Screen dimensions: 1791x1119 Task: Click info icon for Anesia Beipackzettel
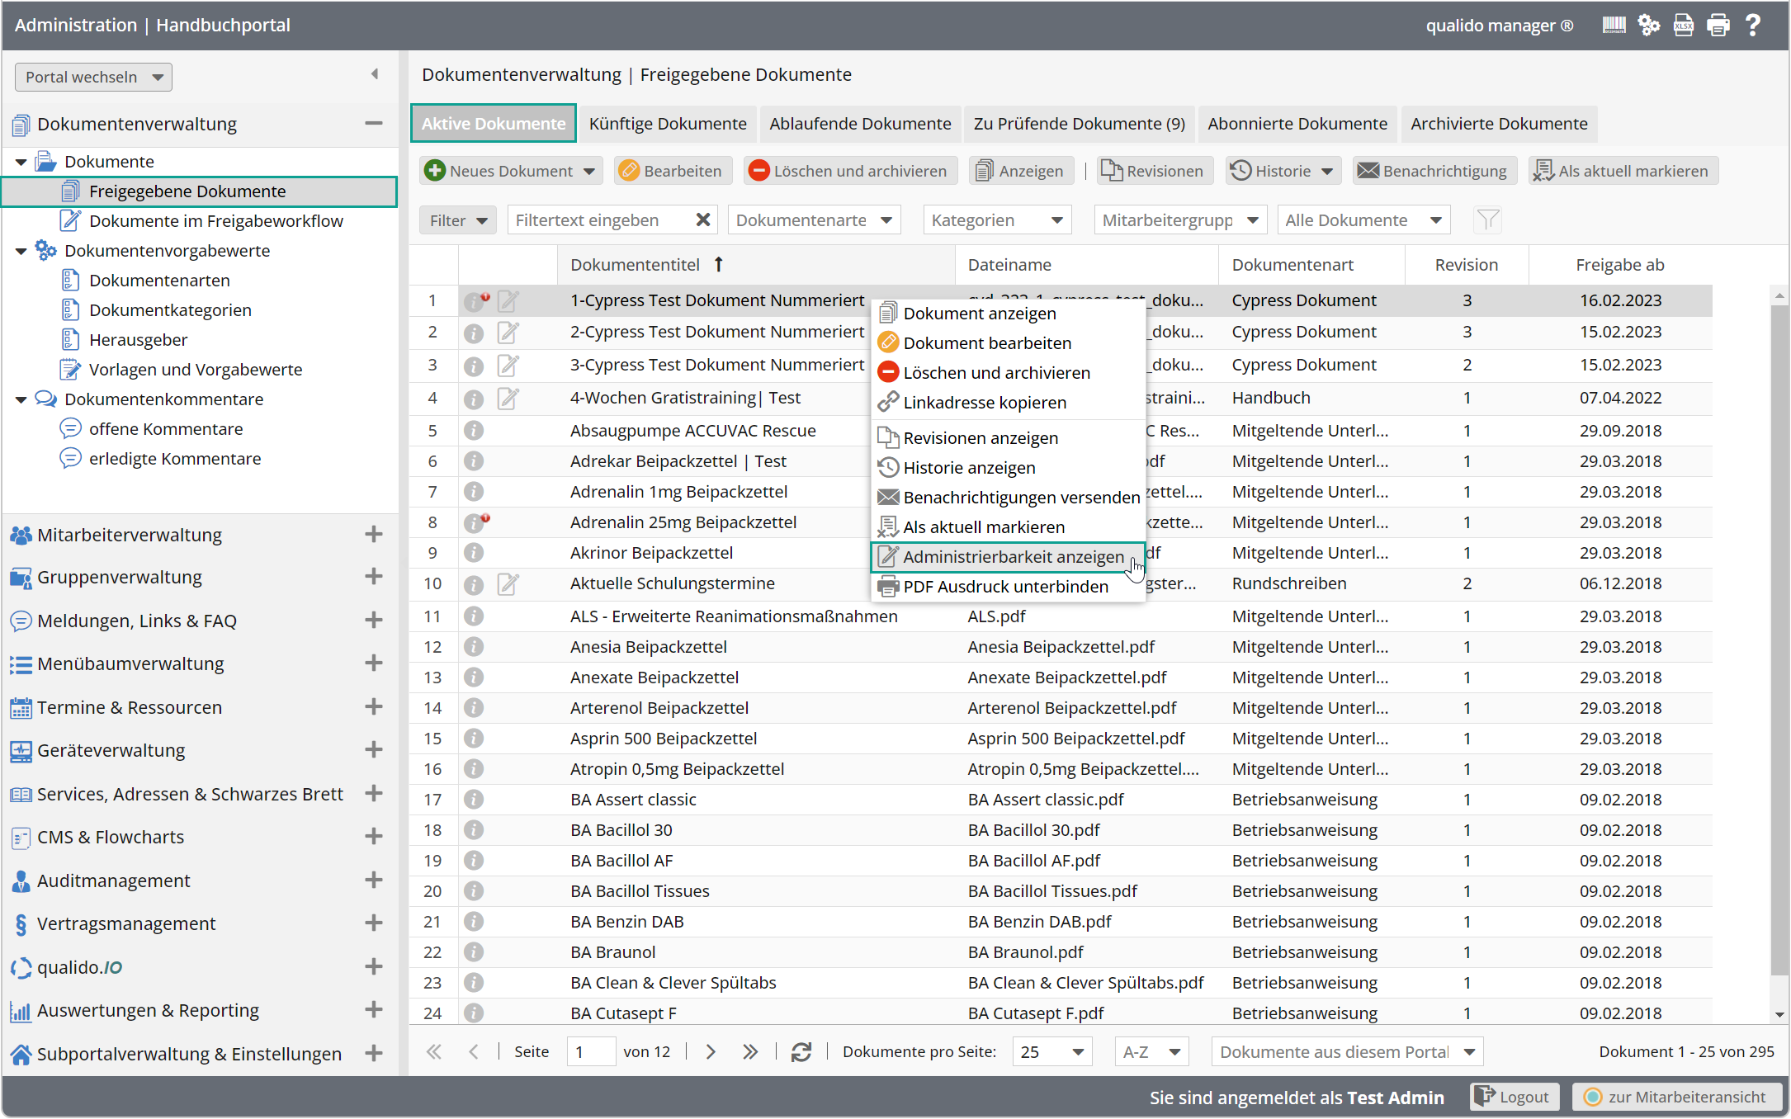pyautogui.click(x=473, y=647)
